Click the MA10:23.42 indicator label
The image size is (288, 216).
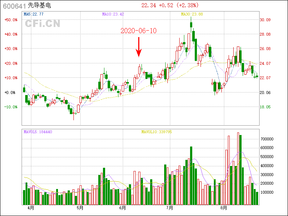113,14
